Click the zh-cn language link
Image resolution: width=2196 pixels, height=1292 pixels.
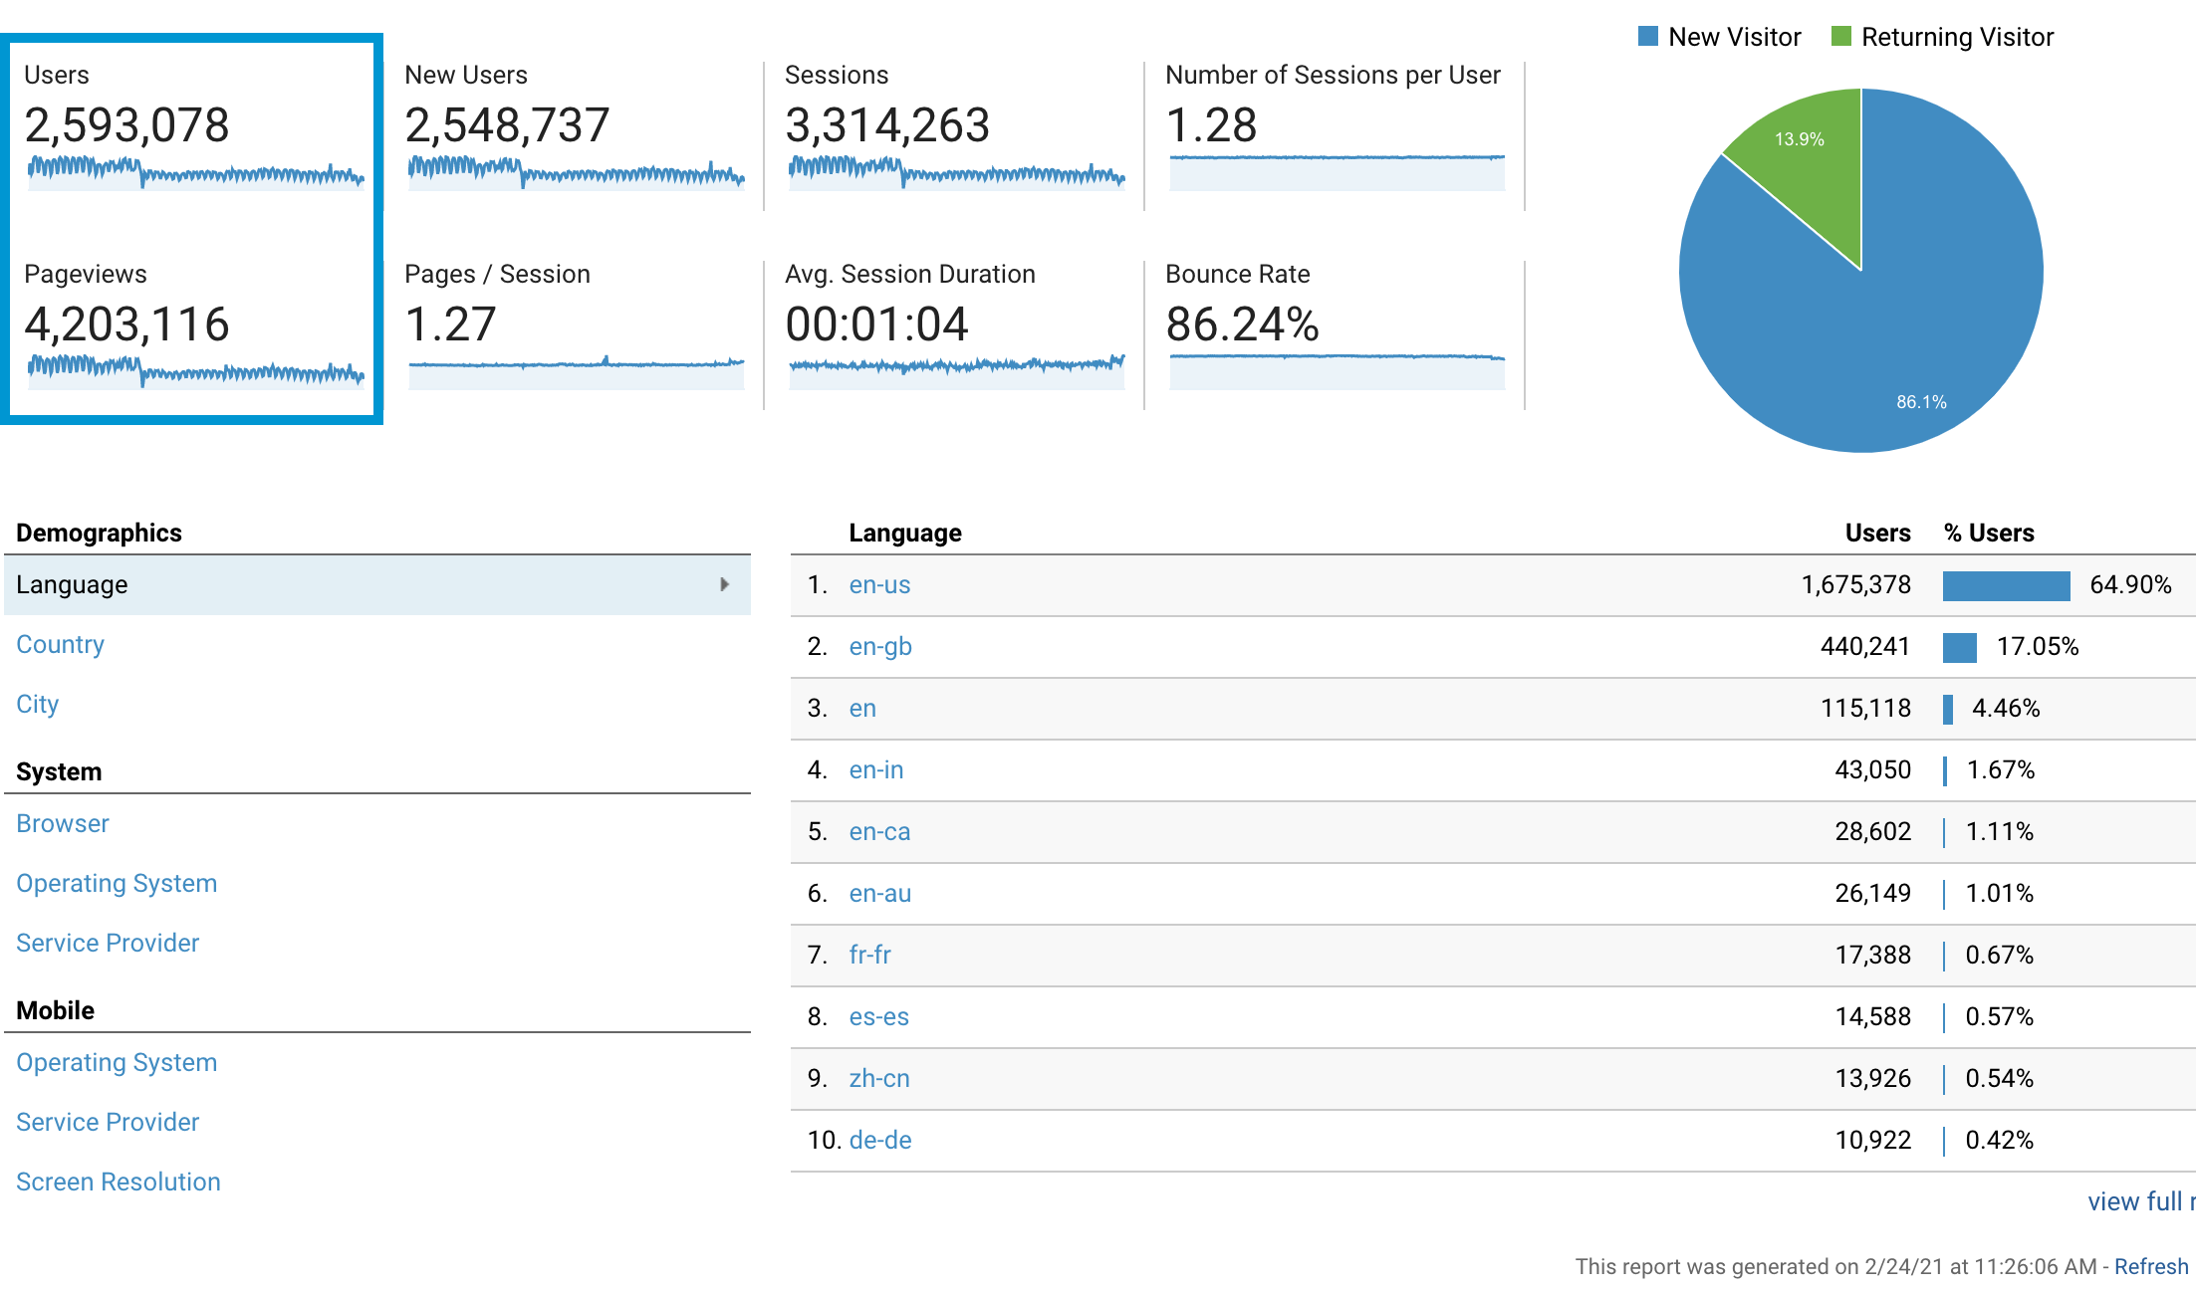coord(878,1078)
